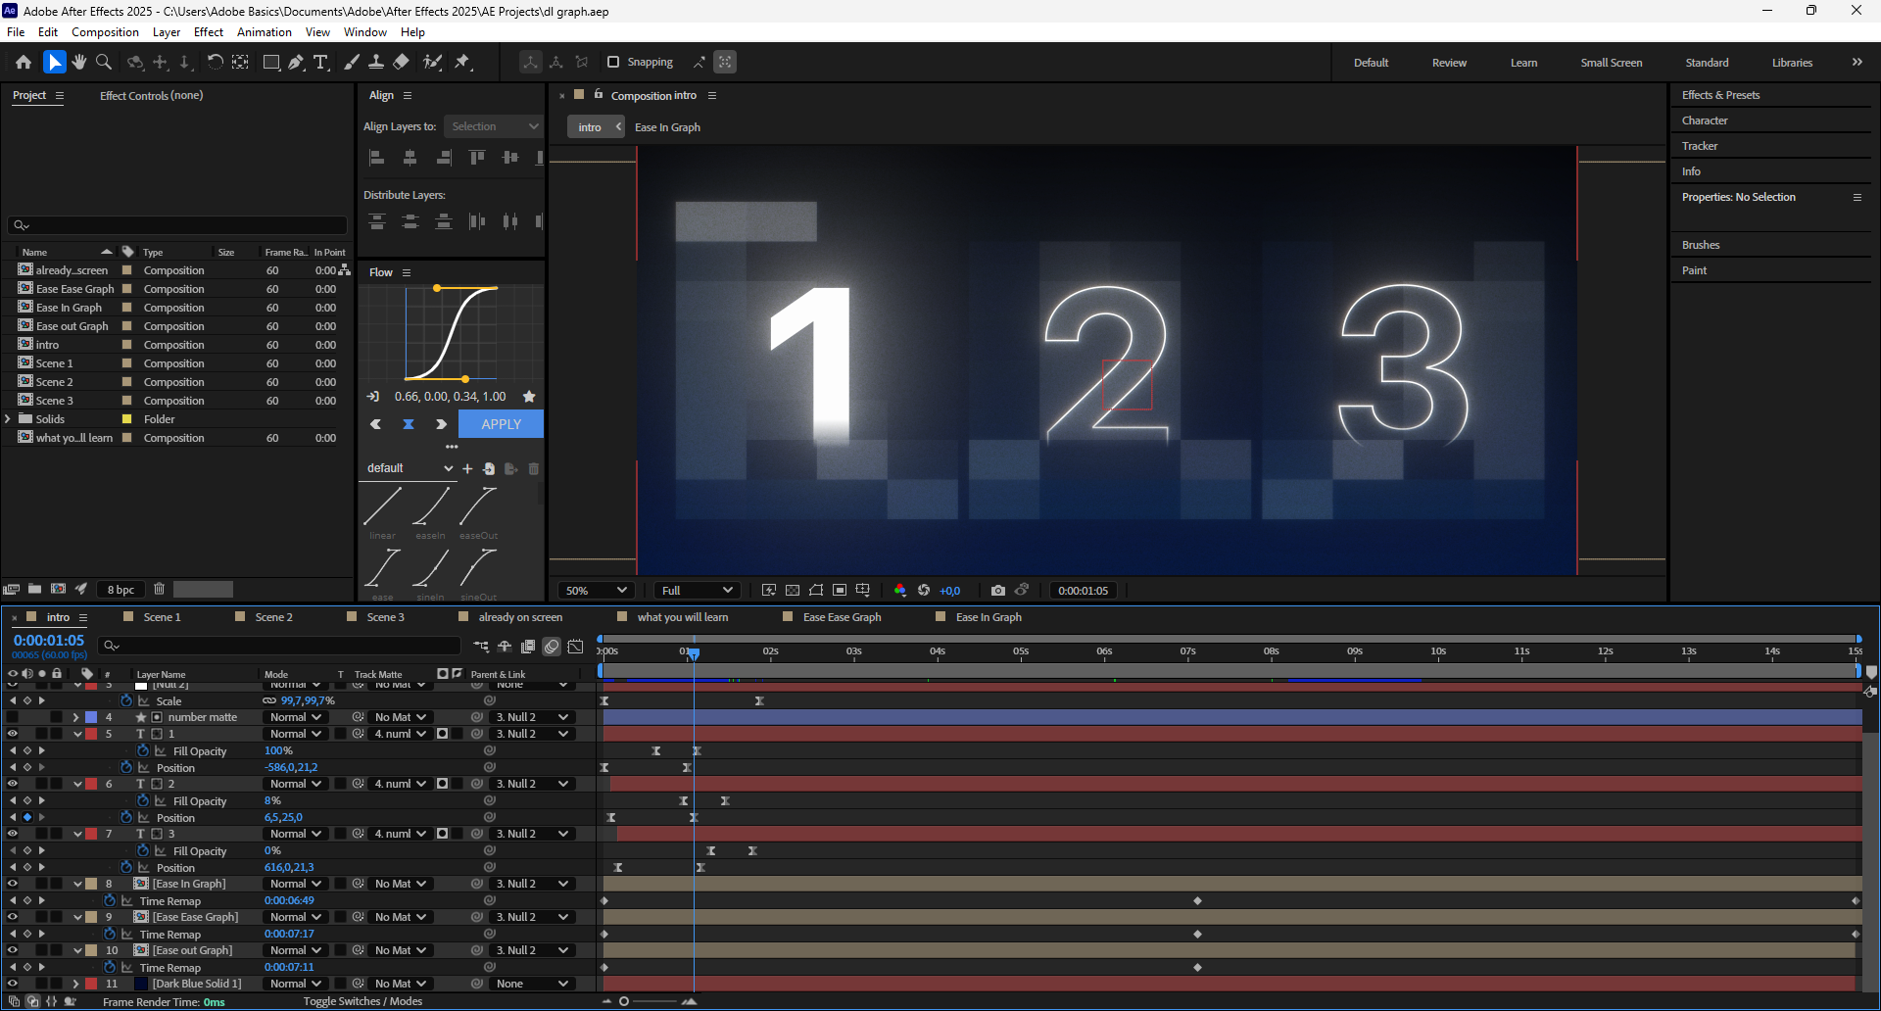Open the Small Screen workspace

[x=1611, y=63]
